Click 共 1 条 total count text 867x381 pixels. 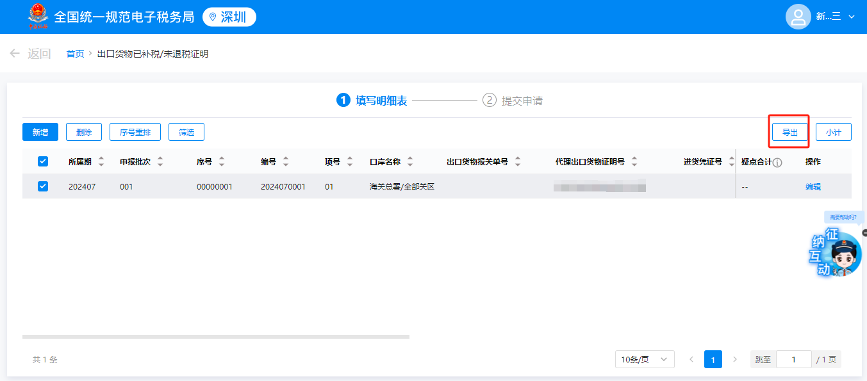coord(45,360)
